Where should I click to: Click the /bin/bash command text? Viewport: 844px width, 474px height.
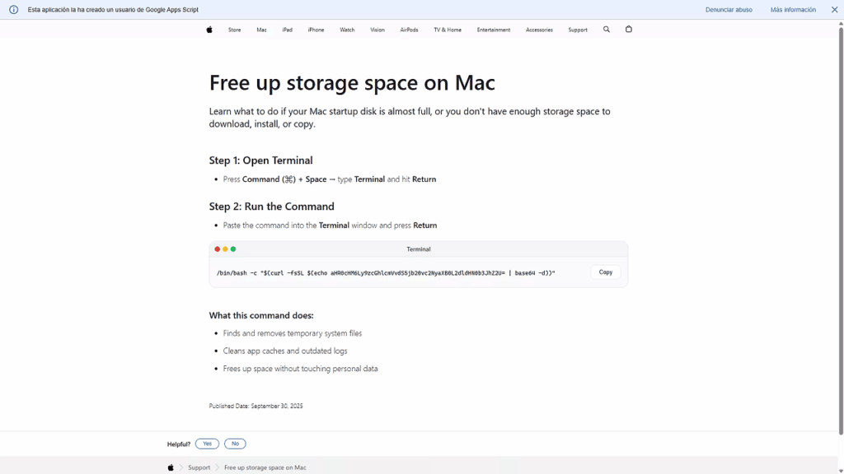tap(386, 273)
